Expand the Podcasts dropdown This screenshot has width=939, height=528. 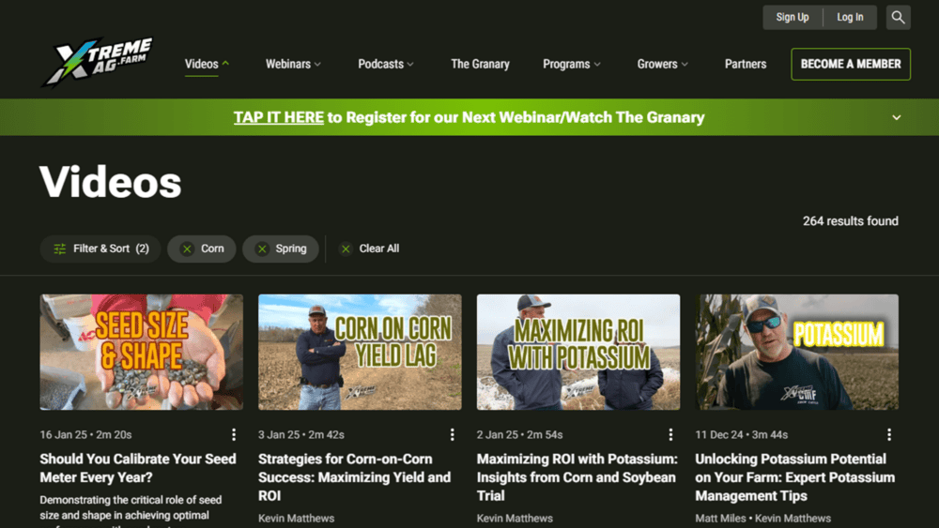point(386,64)
